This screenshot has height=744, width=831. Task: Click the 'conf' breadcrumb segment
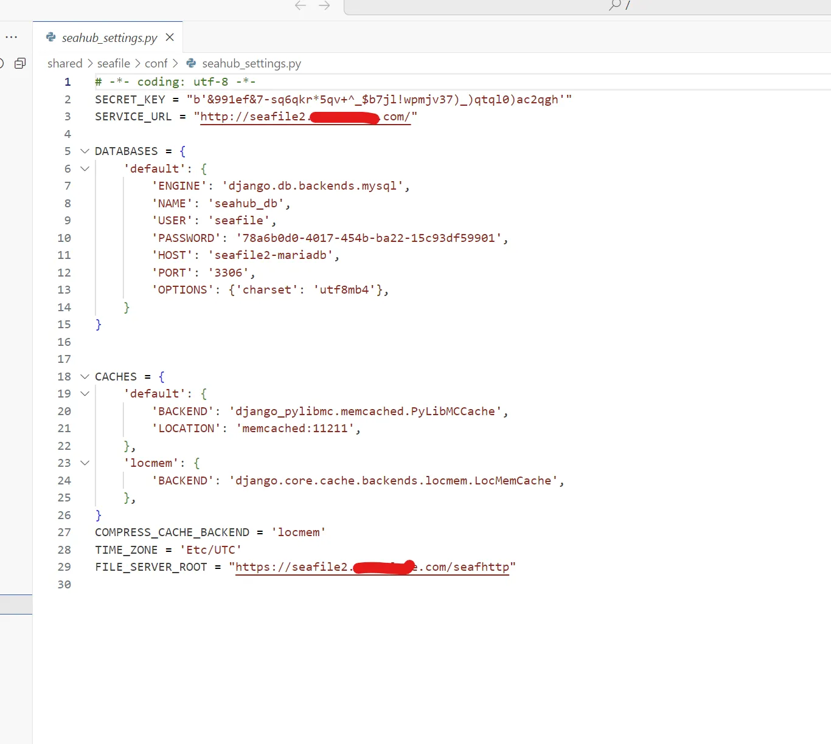pos(156,63)
